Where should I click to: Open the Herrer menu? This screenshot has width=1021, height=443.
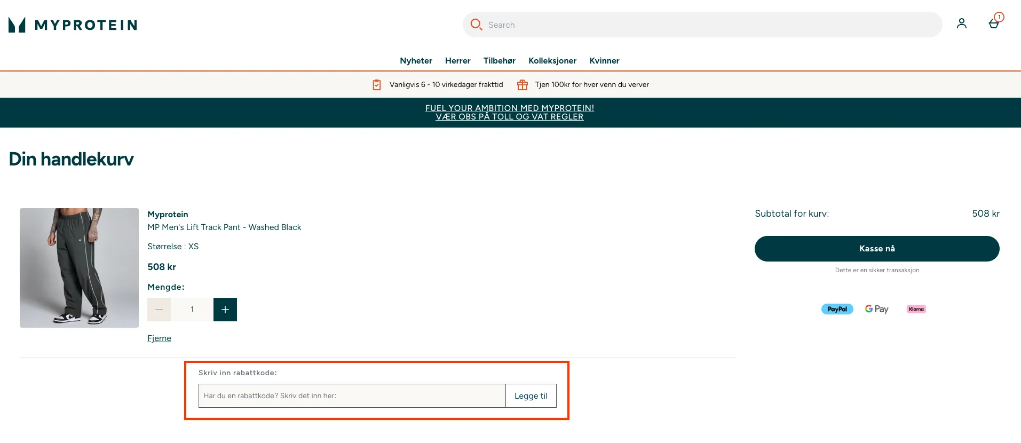(x=458, y=61)
